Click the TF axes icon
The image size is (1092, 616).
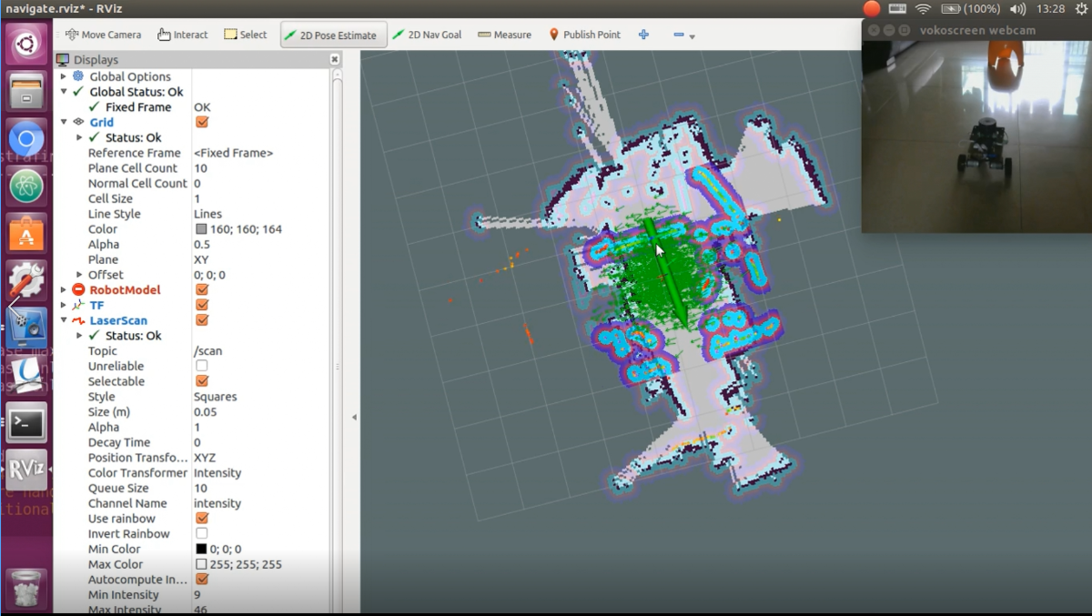[x=78, y=305]
